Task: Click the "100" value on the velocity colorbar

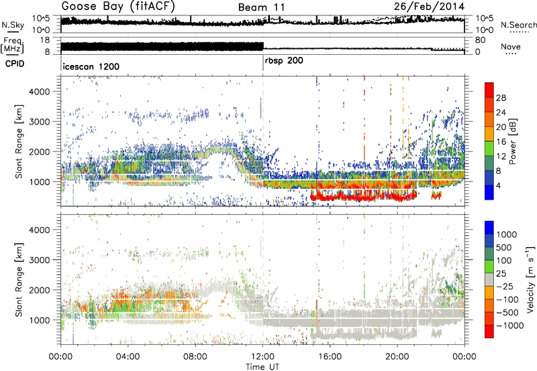Action: [x=504, y=261]
